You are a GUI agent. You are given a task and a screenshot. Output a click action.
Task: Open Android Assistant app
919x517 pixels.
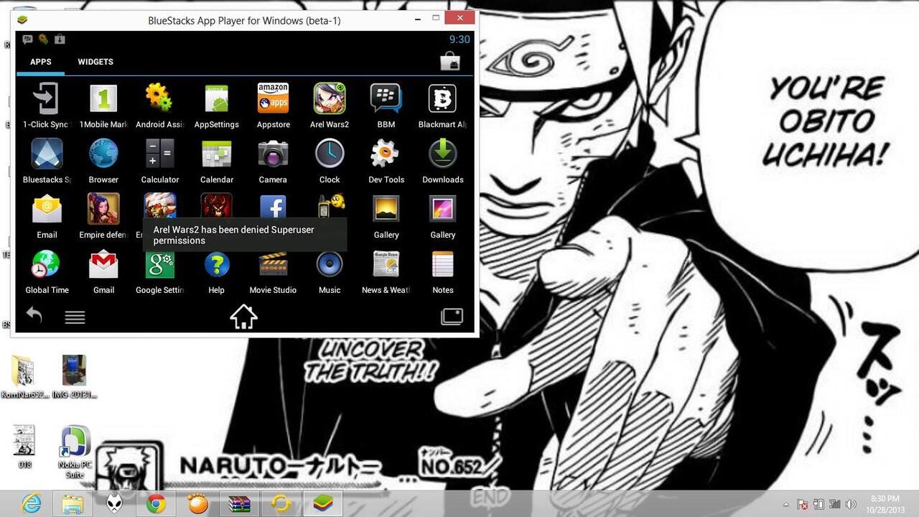point(159,98)
